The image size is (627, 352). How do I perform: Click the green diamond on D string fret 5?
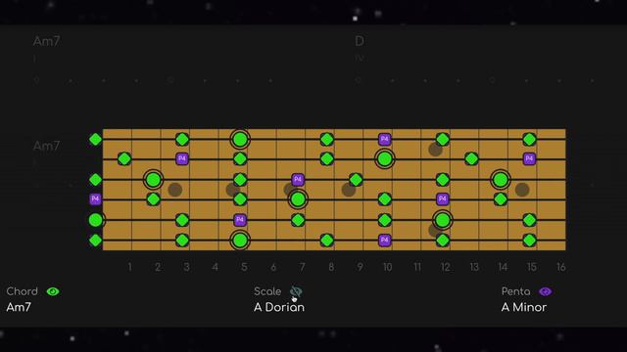[x=240, y=199]
